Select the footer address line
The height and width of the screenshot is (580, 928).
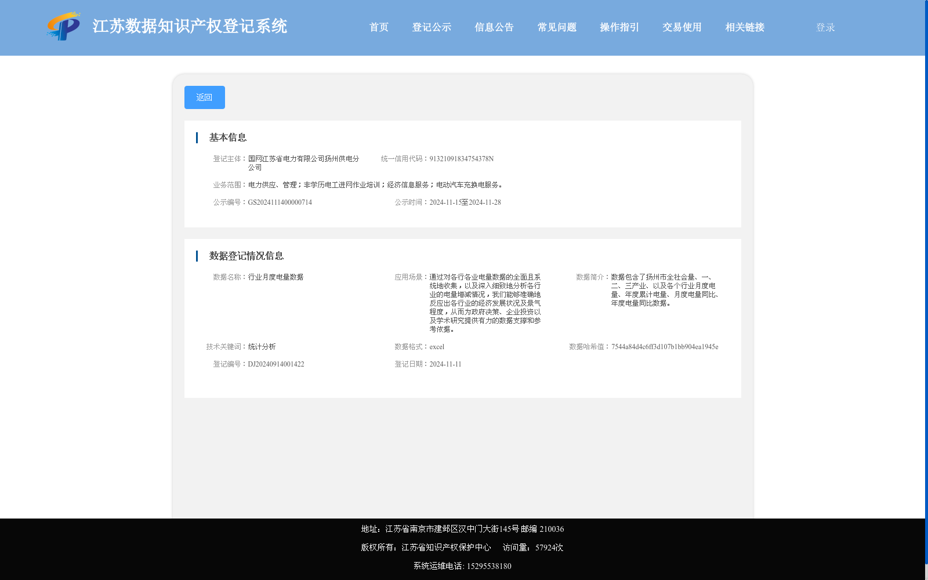[x=462, y=529]
